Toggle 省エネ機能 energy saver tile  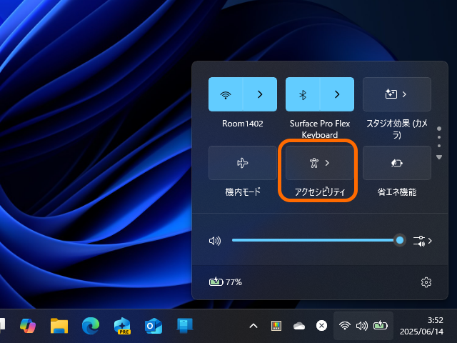tap(397, 163)
